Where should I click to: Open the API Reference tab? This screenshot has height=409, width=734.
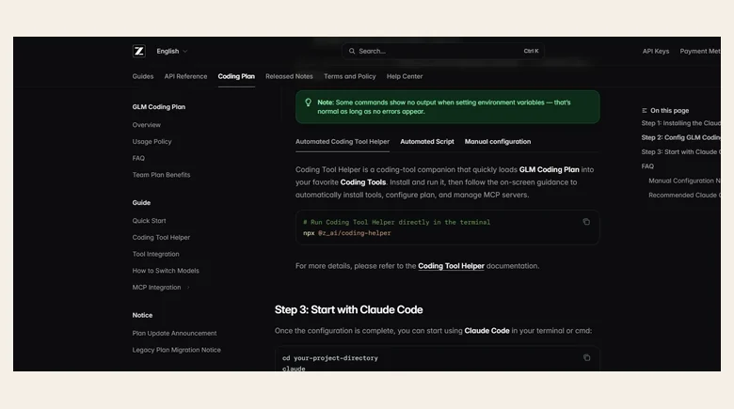[x=185, y=76]
